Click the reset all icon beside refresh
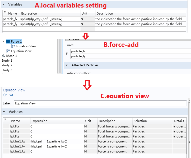Viewport: 191px width, 158px height. (x=11, y=95)
